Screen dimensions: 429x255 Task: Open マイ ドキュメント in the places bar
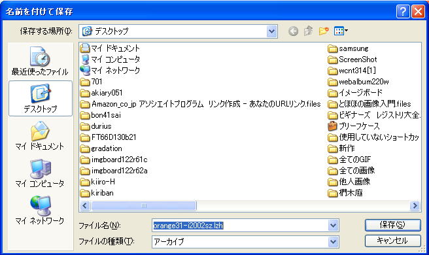(40, 136)
